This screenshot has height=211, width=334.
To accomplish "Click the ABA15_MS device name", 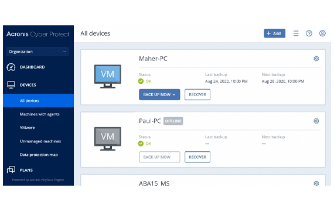I will click(154, 183).
